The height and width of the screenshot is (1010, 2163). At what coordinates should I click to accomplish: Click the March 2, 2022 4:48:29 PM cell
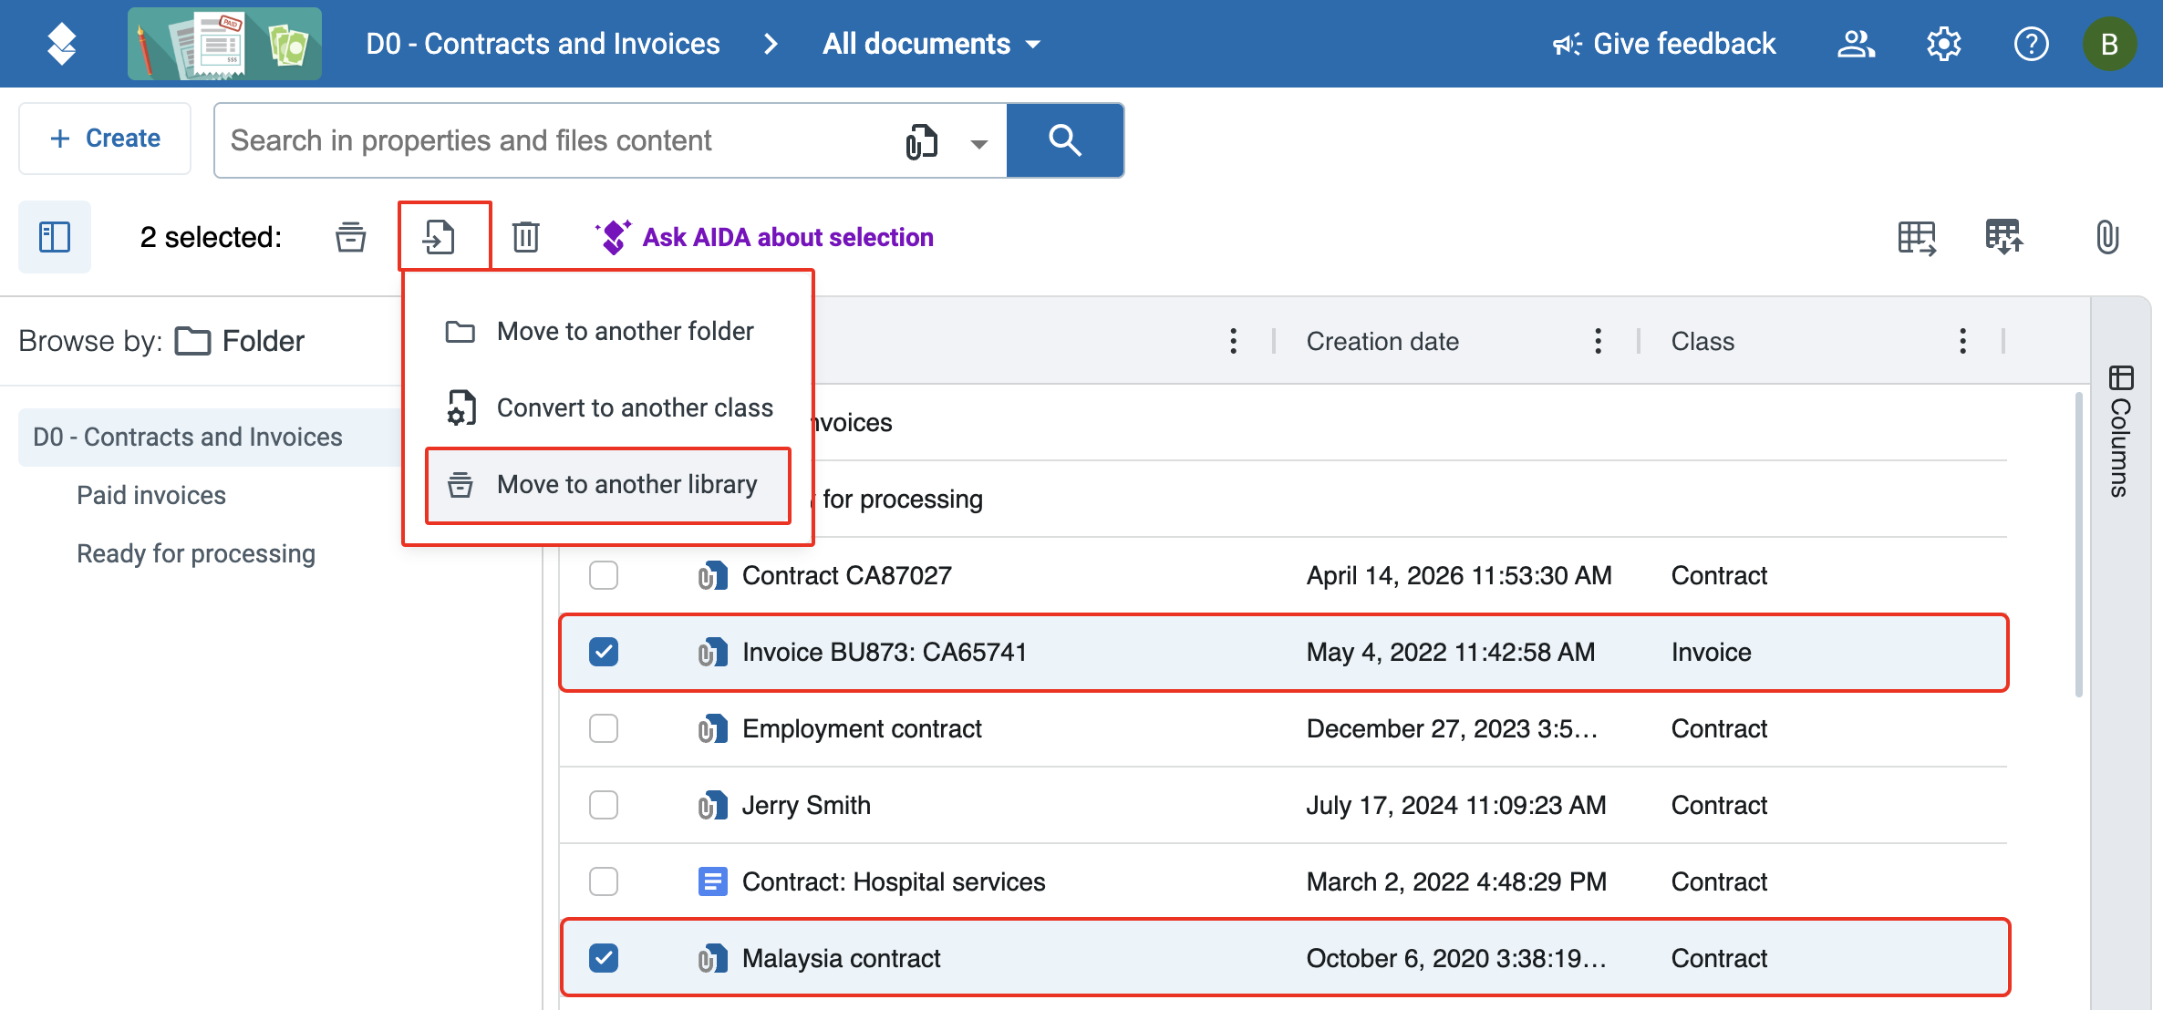[1456, 882]
